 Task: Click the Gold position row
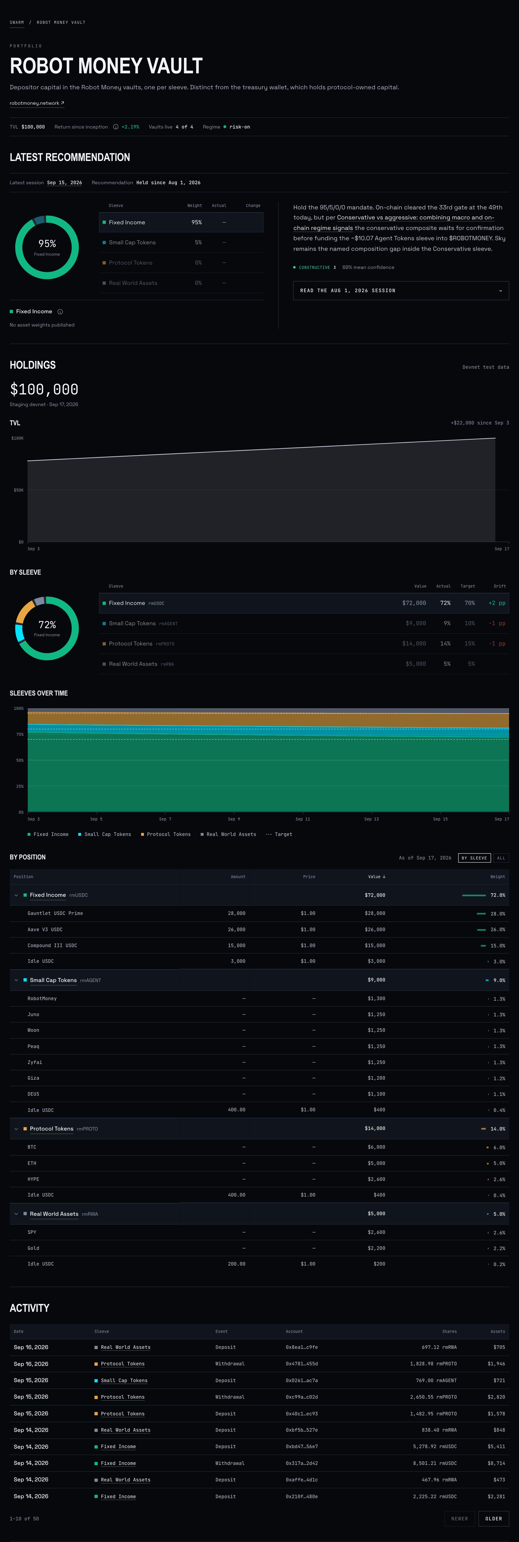(x=259, y=1248)
